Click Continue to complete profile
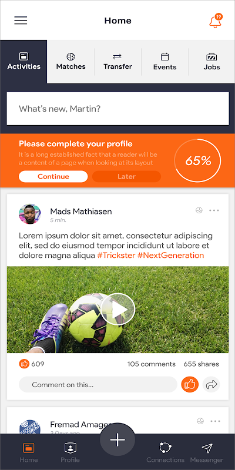This screenshot has height=470, width=235. coord(53,177)
